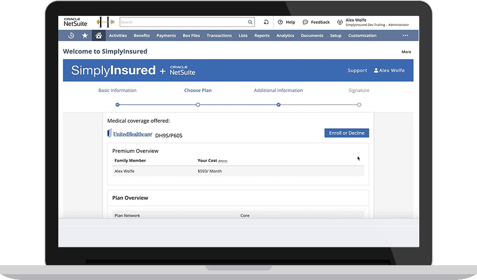Viewport: 477px width, 280px height.
Task: Open the Documents menu
Action: (312, 35)
